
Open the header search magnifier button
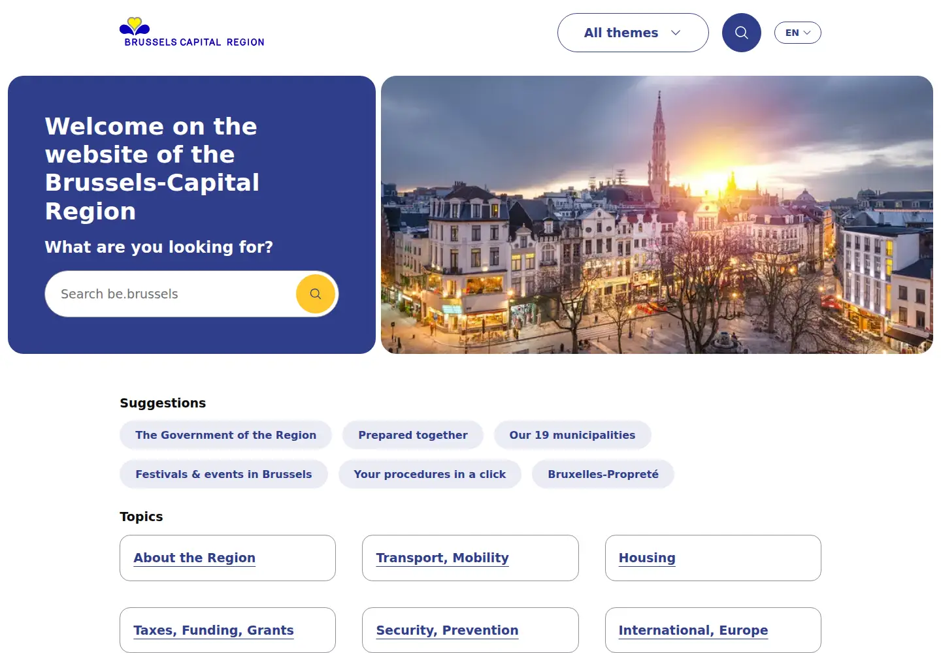[741, 33]
